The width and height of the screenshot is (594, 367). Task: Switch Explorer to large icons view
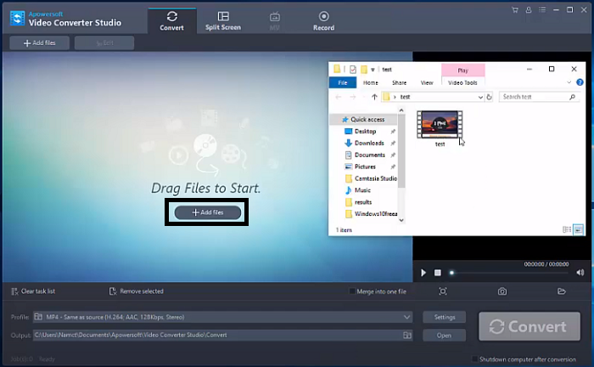tap(578, 229)
